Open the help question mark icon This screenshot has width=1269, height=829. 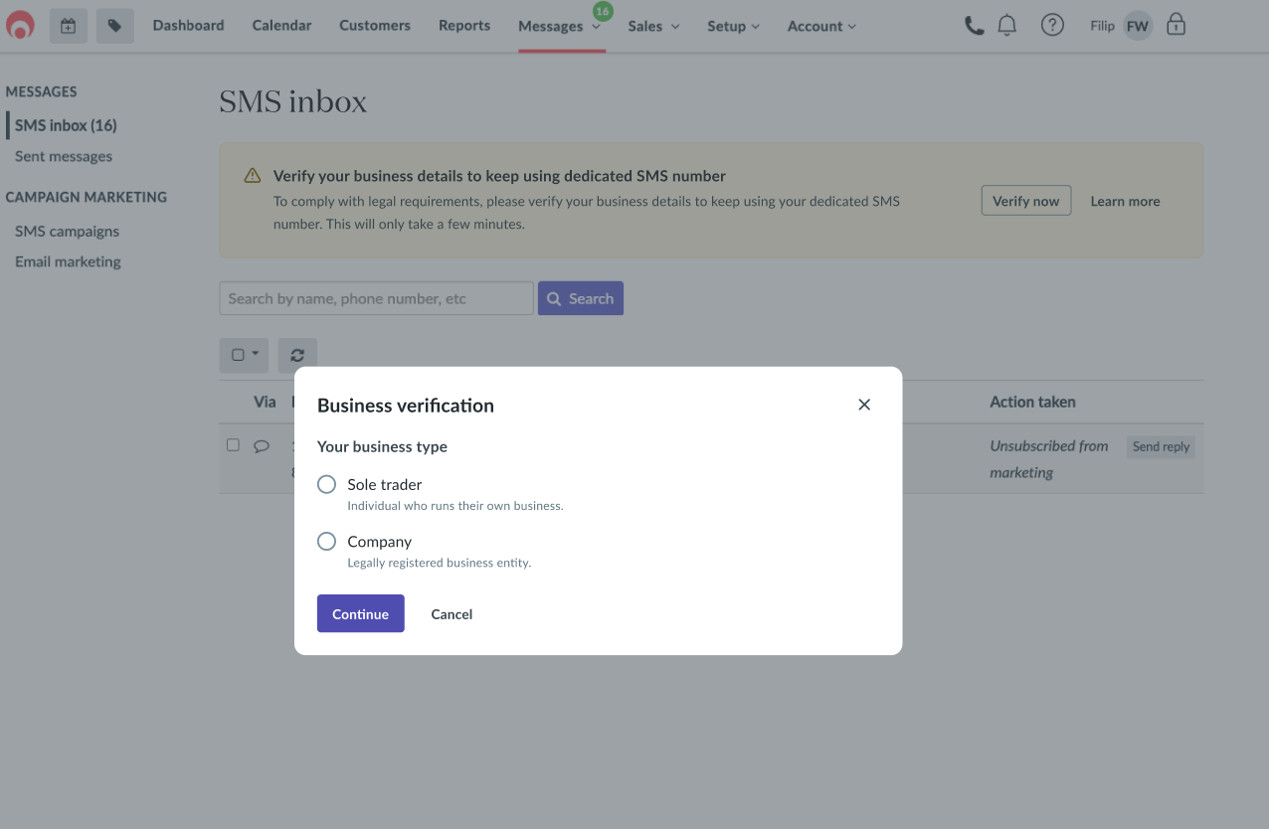point(1052,26)
